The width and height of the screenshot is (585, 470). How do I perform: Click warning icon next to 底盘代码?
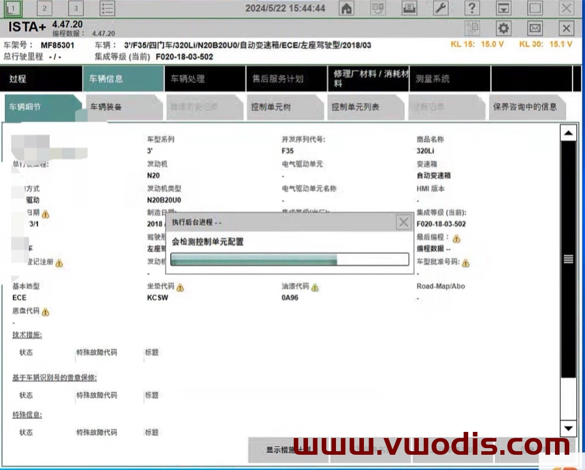point(46,312)
